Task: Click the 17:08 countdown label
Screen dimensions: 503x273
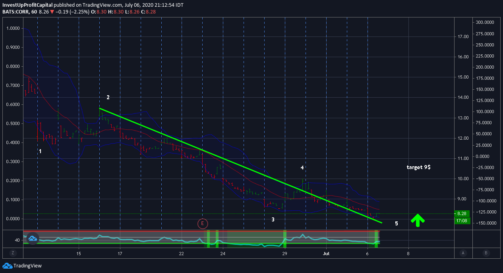Action: [462, 220]
